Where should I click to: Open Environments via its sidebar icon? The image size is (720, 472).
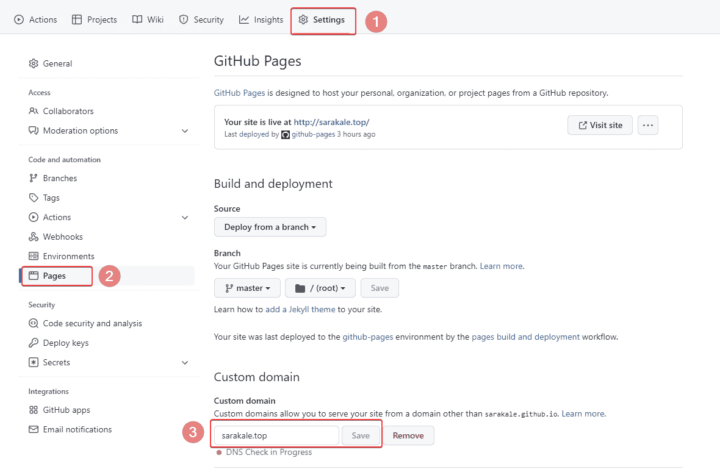[34, 256]
